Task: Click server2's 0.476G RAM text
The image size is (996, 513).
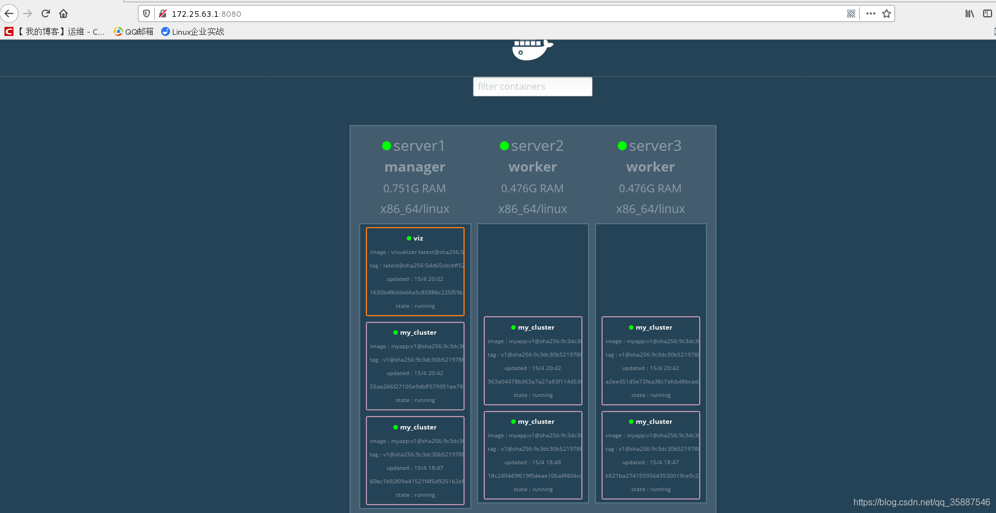Action: pos(533,188)
